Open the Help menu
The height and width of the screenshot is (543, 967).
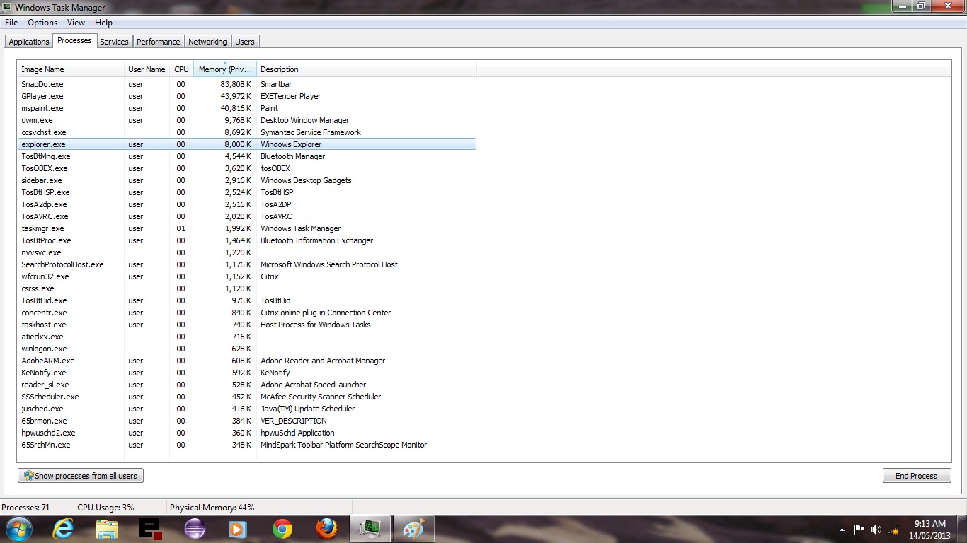click(x=103, y=23)
